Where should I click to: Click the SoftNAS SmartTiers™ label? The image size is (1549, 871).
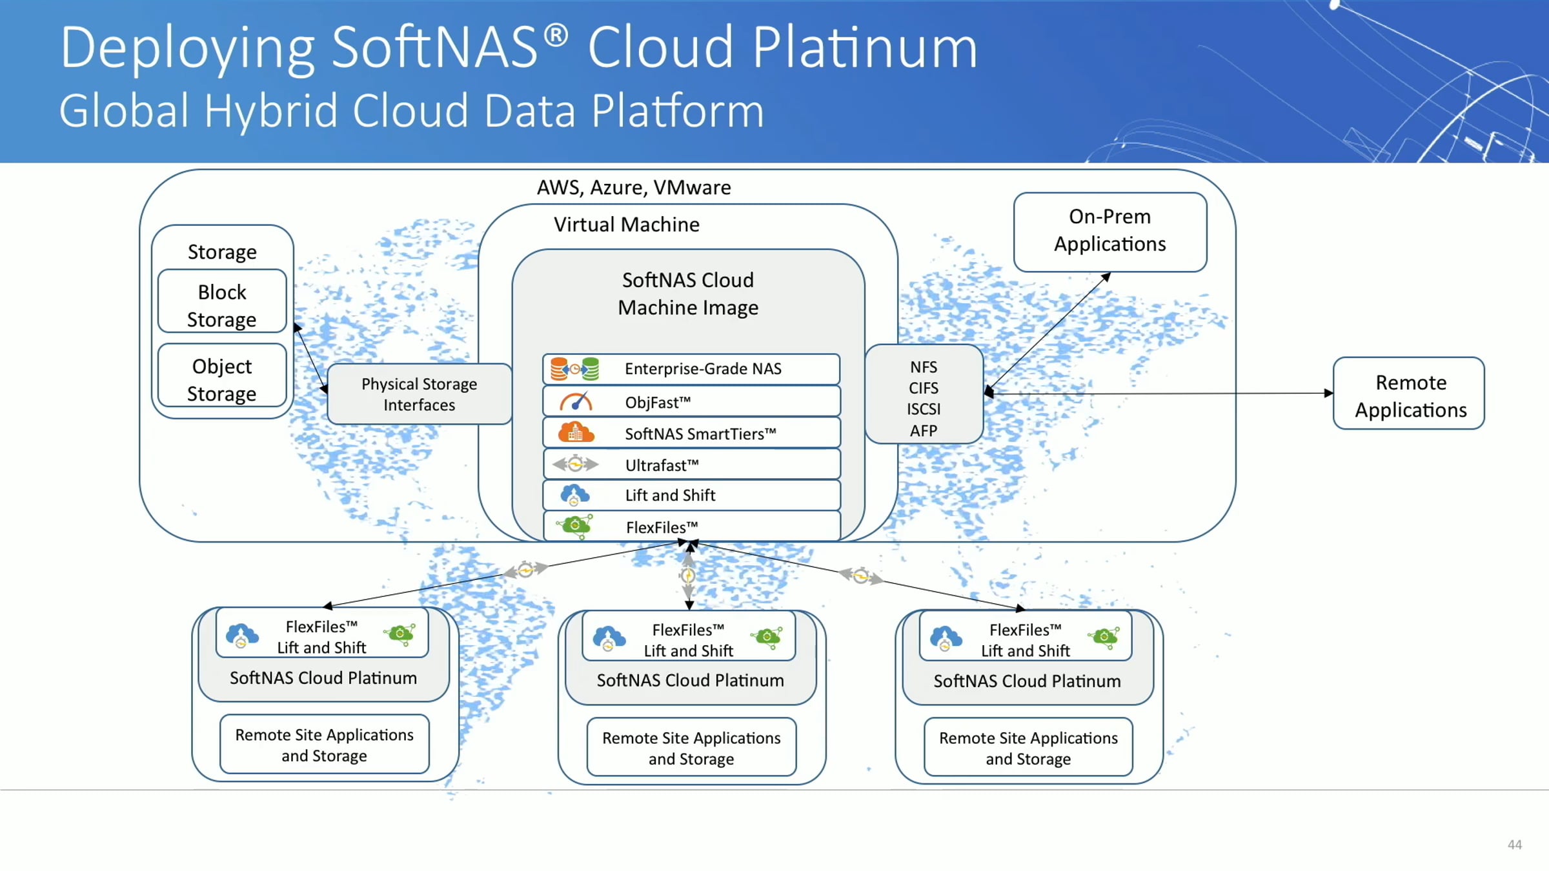pos(700,434)
